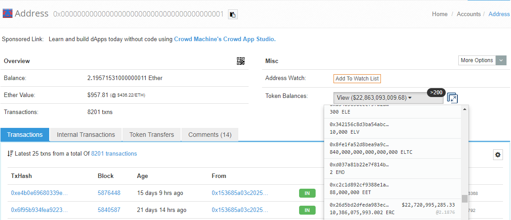The image size is (511, 220).
Task: Open the transactions settings gear icon
Action: pyautogui.click(x=498, y=155)
